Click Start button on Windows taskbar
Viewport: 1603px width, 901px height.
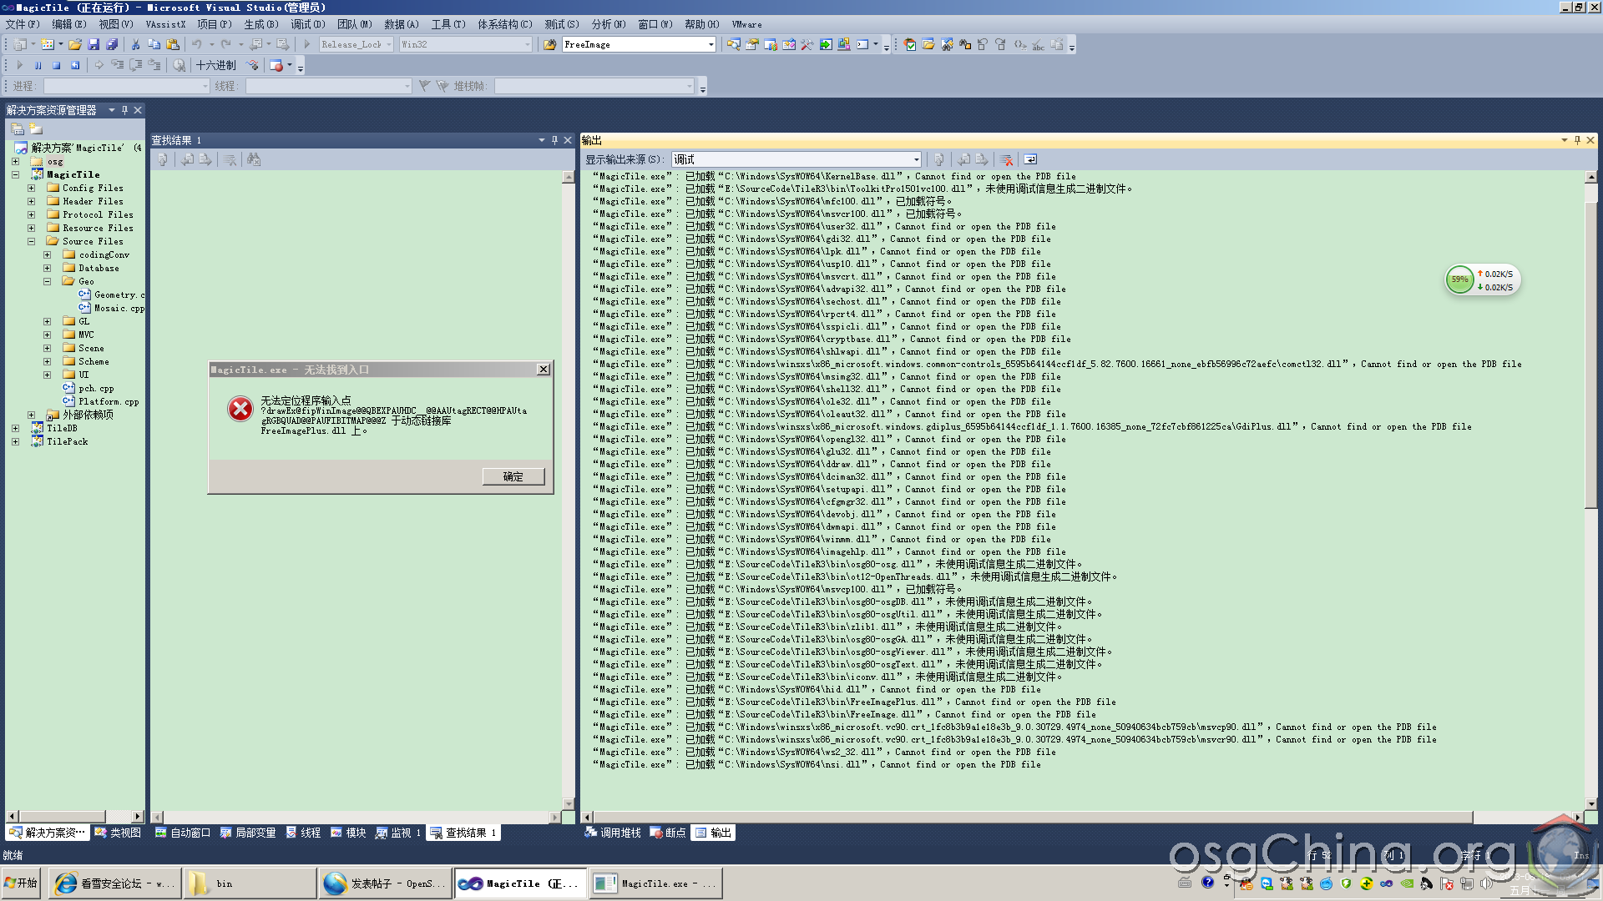click(x=21, y=883)
